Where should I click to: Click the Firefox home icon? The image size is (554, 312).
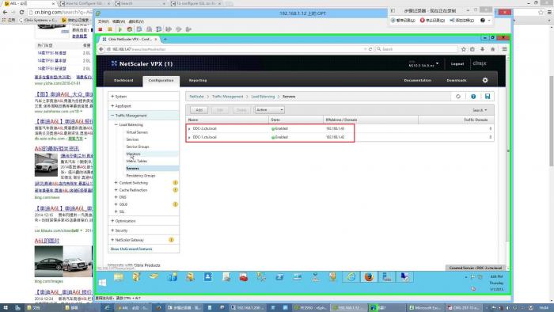point(493,49)
